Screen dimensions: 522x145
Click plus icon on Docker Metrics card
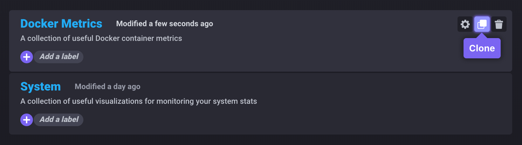tap(27, 57)
